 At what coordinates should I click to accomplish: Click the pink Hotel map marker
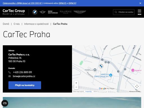click(x=133, y=70)
